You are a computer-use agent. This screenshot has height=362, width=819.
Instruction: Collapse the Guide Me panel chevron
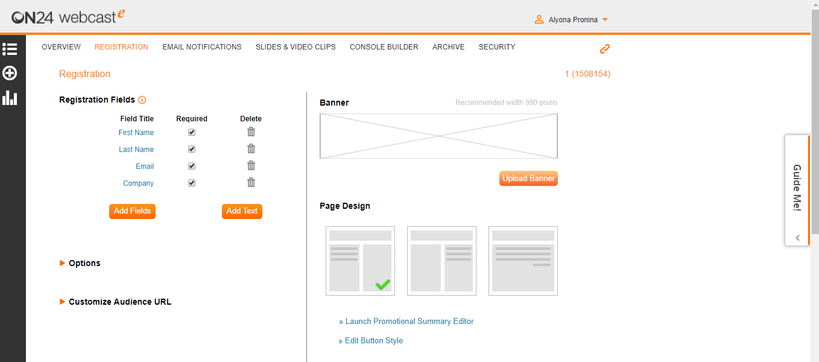point(798,238)
